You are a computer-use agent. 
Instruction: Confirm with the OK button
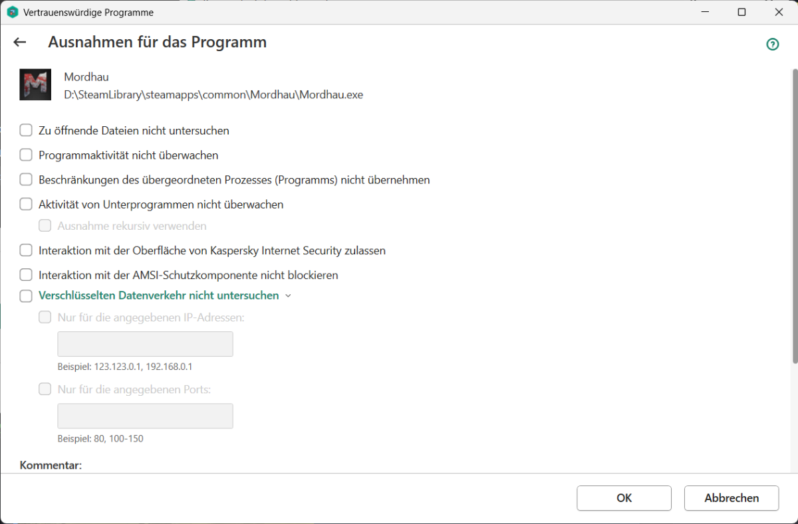pyautogui.click(x=624, y=498)
